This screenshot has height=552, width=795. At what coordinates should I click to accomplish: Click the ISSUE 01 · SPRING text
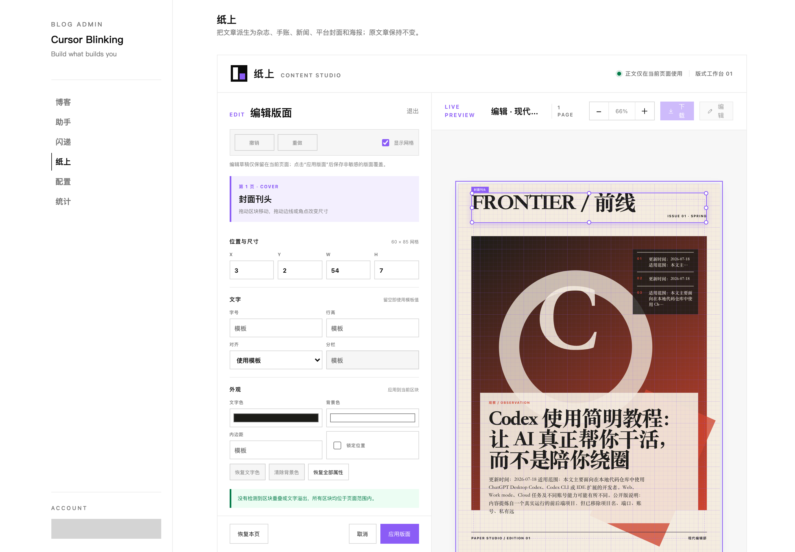point(687,216)
